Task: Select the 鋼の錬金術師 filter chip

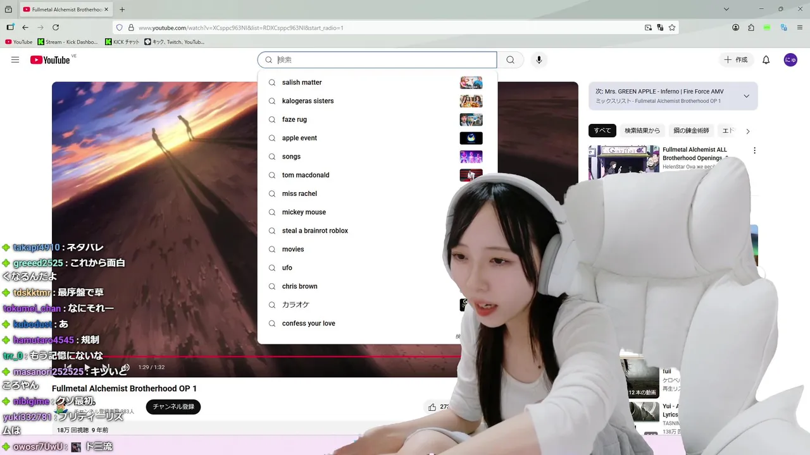Action: [691, 131]
